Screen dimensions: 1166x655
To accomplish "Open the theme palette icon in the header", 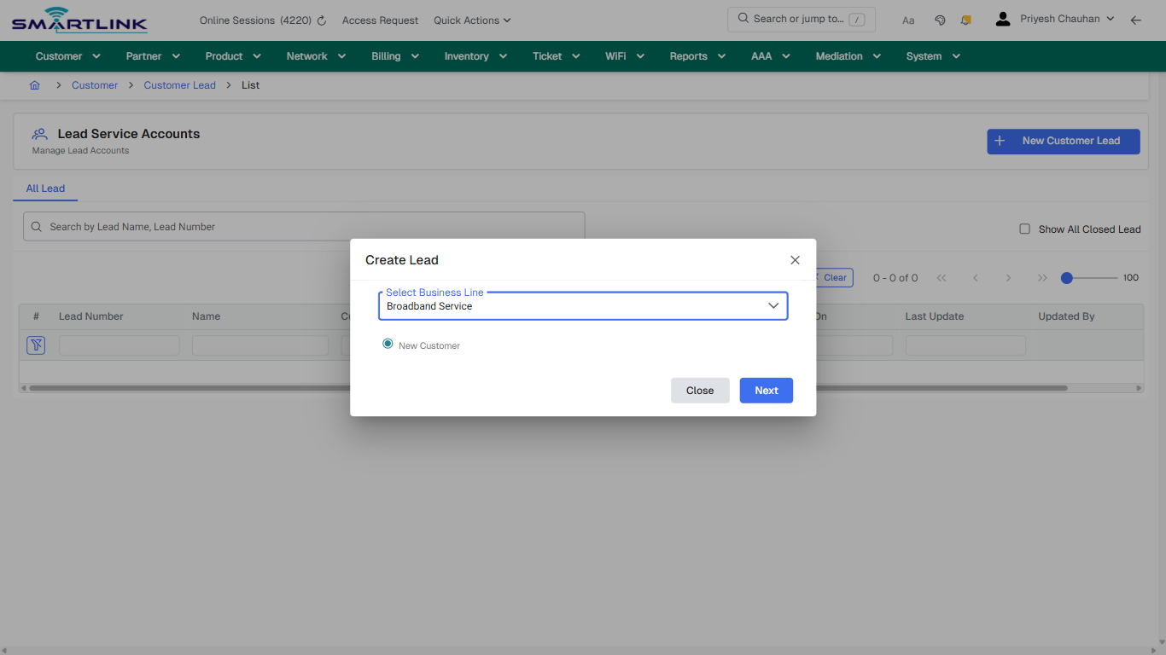I will (940, 20).
